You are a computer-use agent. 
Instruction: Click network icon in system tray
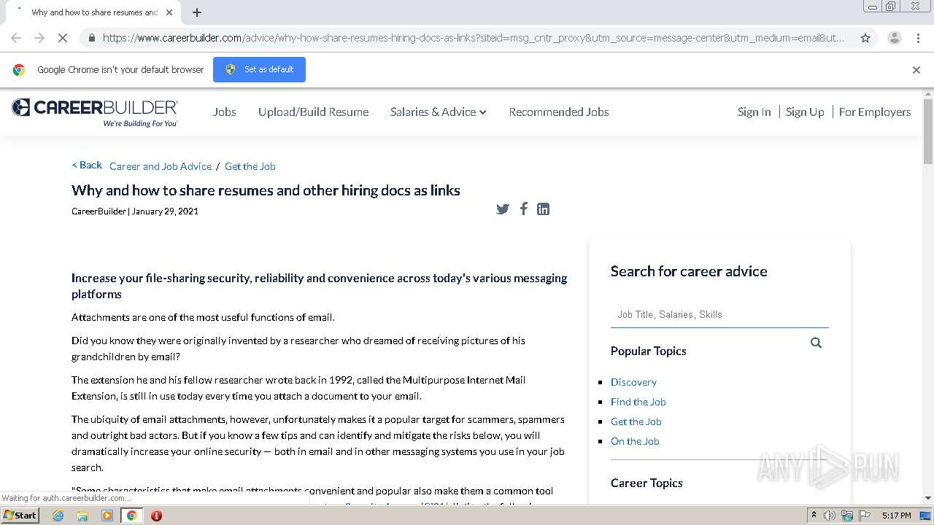(x=847, y=516)
